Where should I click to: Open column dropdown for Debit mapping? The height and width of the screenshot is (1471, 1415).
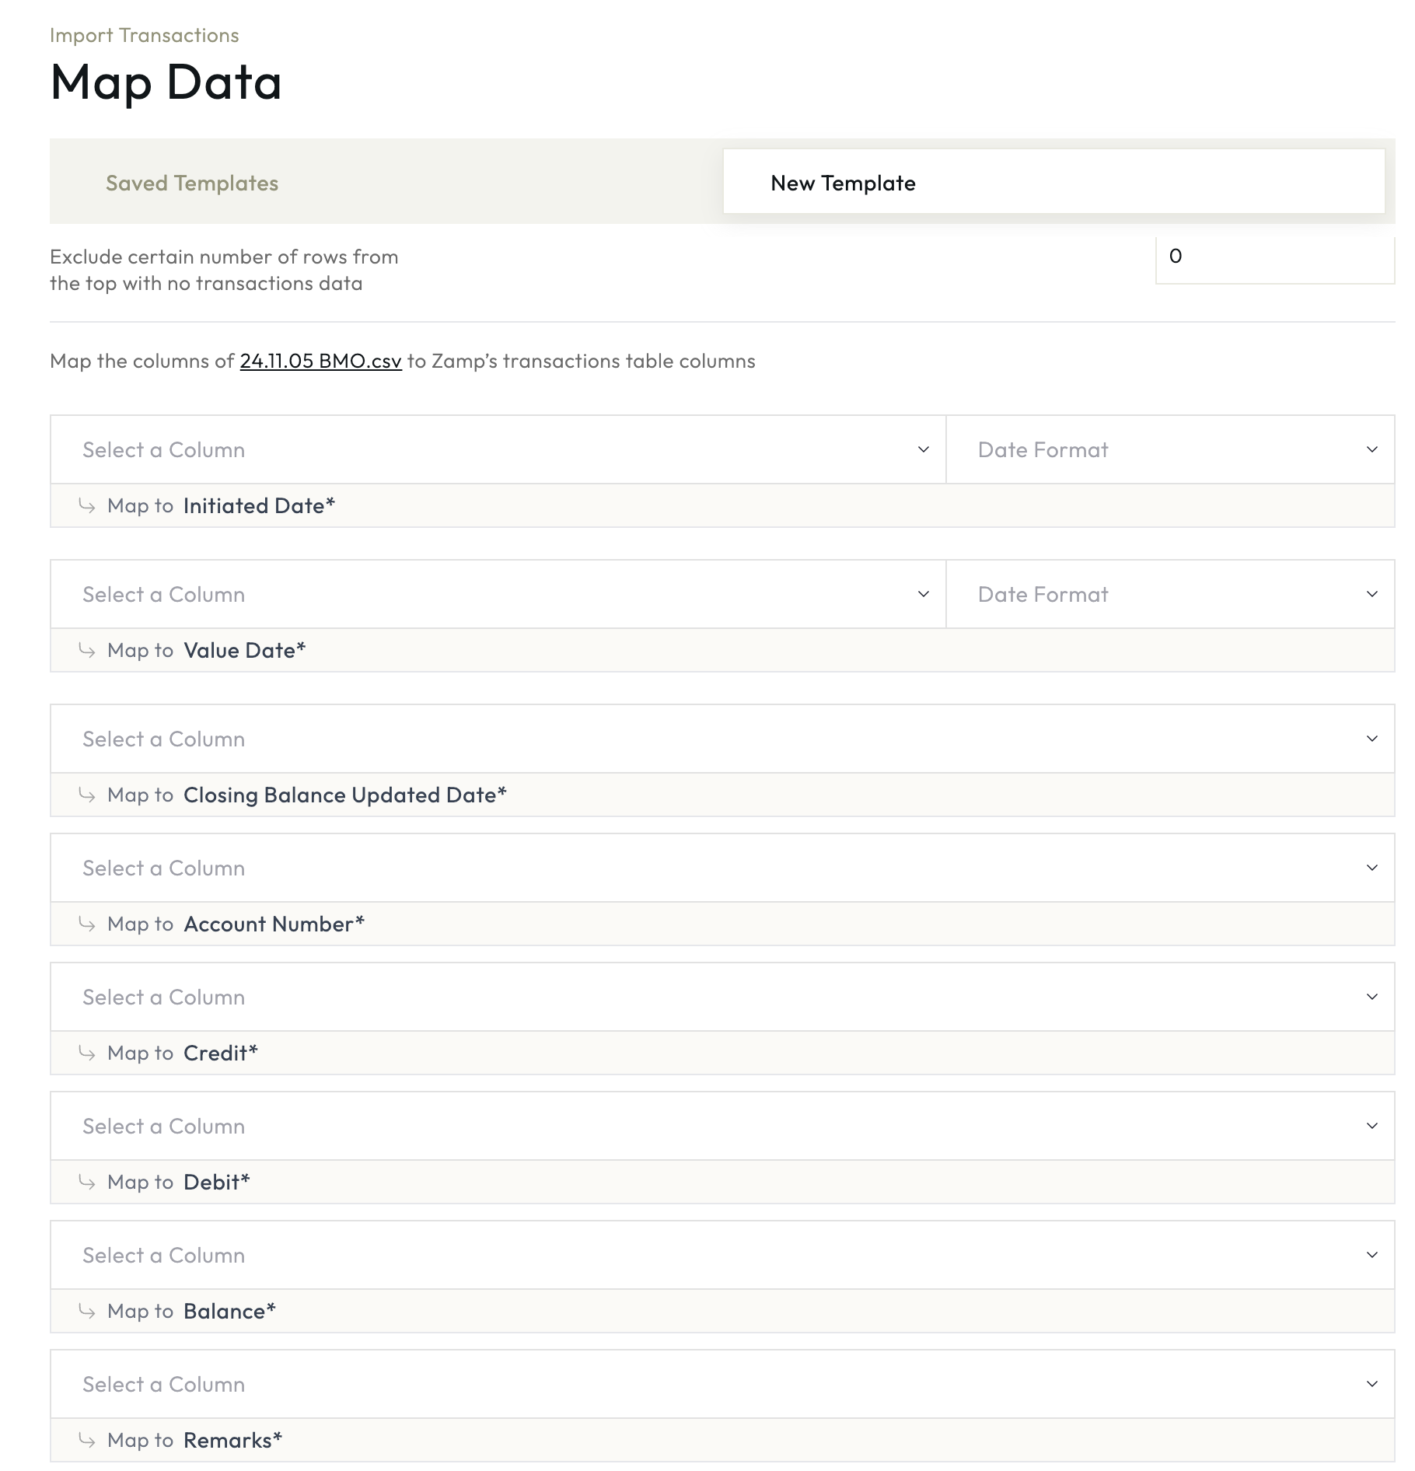[721, 1127]
